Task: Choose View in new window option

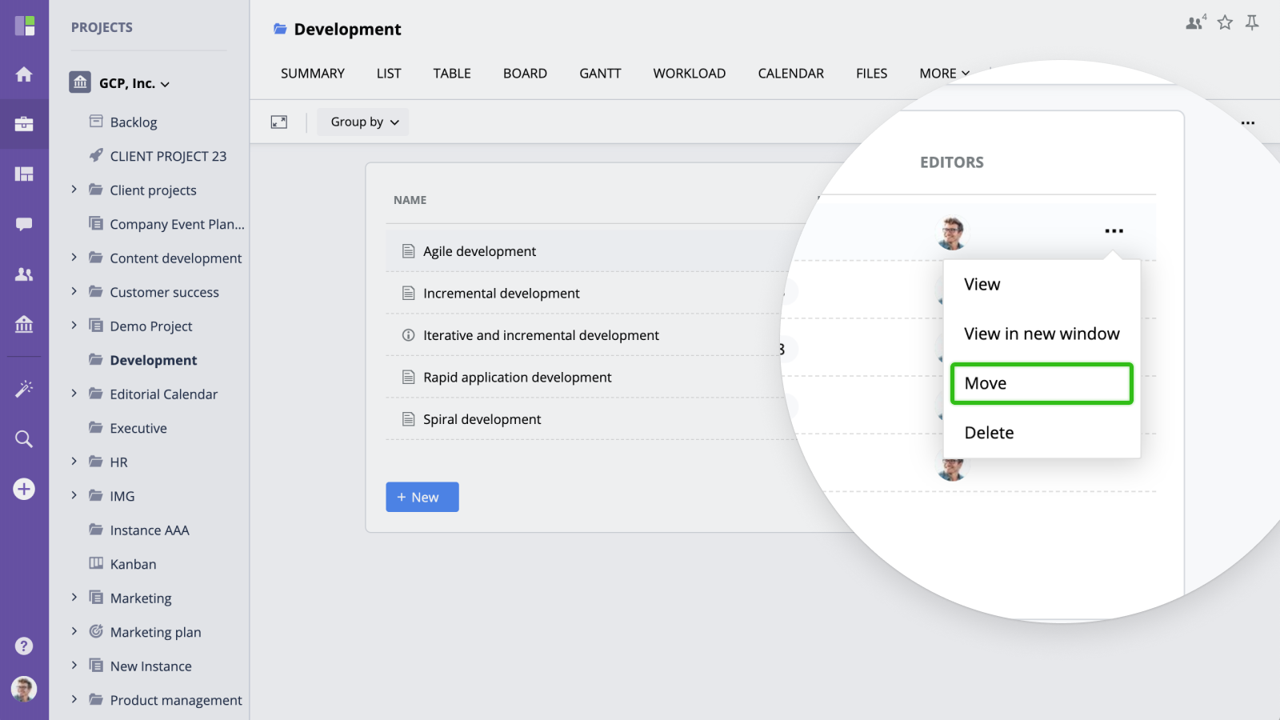Action: point(1042,334)
